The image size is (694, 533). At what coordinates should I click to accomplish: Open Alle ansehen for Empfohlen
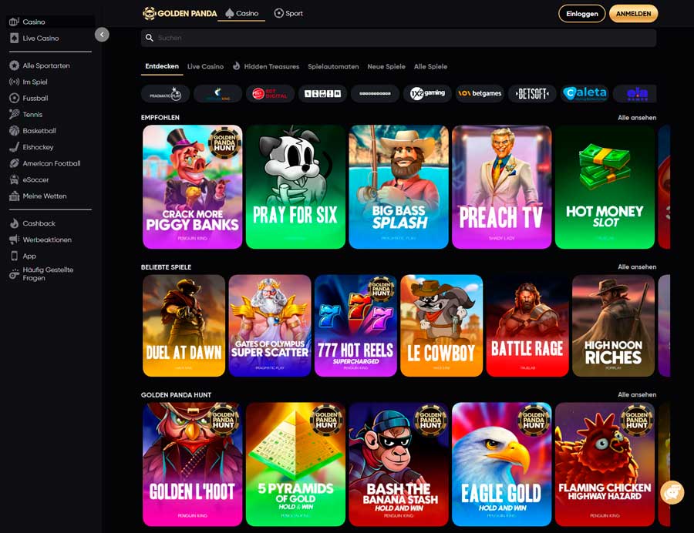637,118
